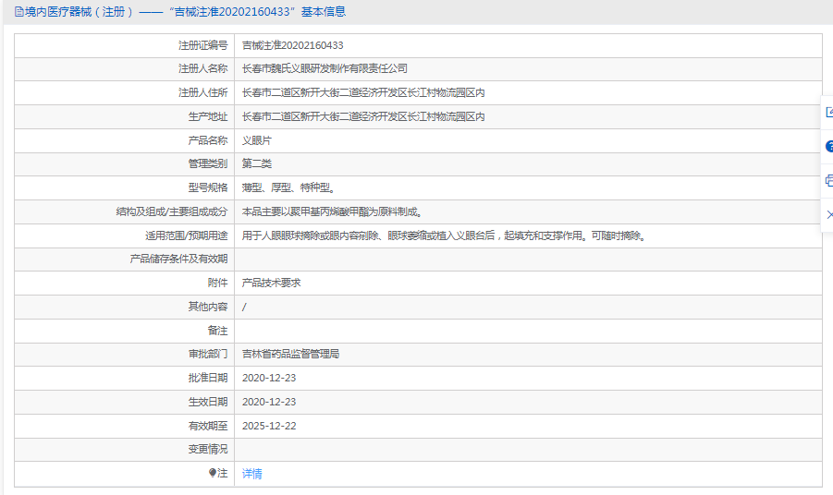
Task: Click product name value 义眼片
Action: click(x=257, y=140)
